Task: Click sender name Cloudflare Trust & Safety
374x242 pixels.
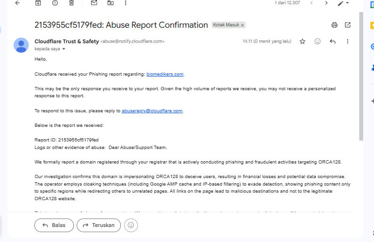Action: click(66, 41)
